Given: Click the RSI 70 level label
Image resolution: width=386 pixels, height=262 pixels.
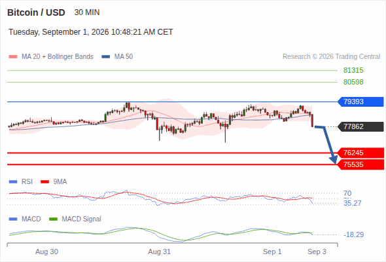Looking at the screenshot, I should (x=347, y=193).
